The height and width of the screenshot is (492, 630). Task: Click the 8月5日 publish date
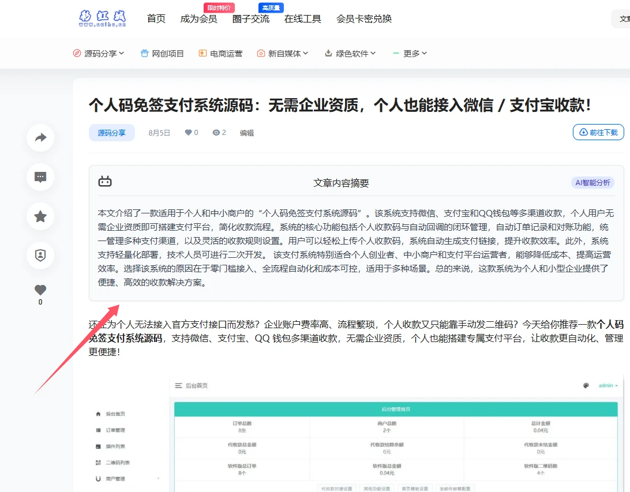[x=159, y=133]
